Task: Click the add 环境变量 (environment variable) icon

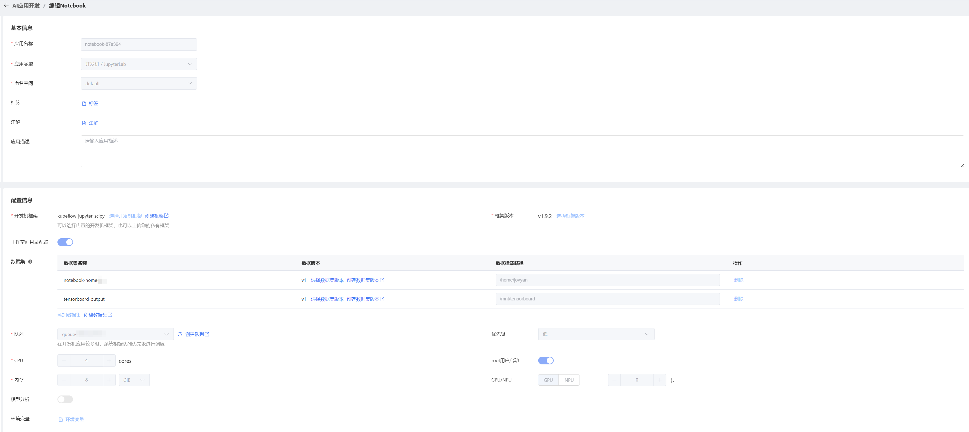Action: (61, 420)
